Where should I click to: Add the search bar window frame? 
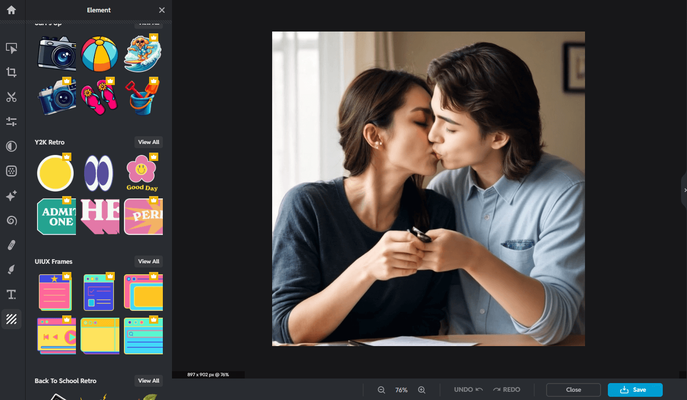143,336
